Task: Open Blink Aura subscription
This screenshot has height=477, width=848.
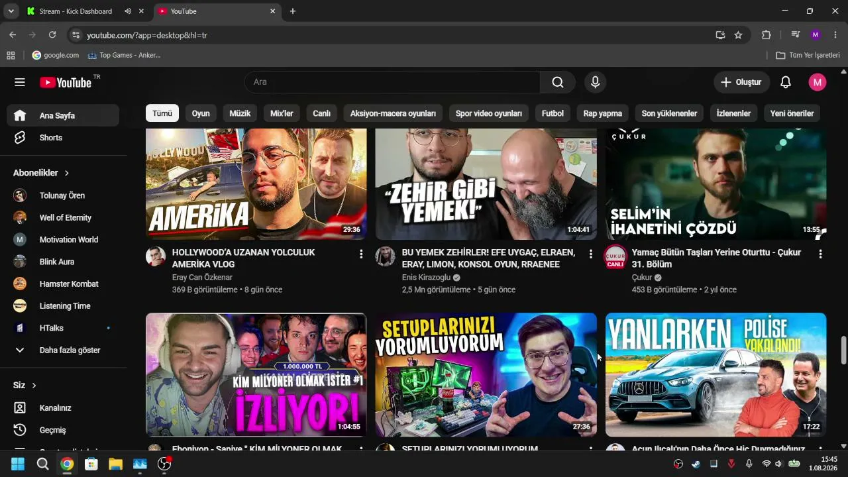Action: click(x=64, y=262)
